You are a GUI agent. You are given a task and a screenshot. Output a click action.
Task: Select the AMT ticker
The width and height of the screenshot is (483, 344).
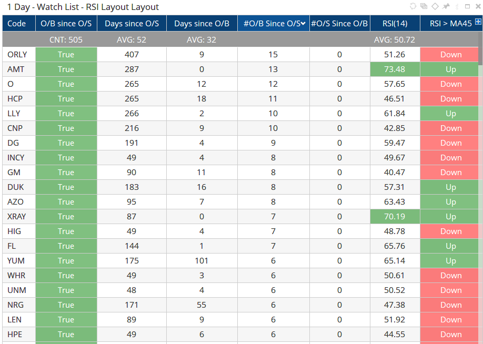click(16, 69)
